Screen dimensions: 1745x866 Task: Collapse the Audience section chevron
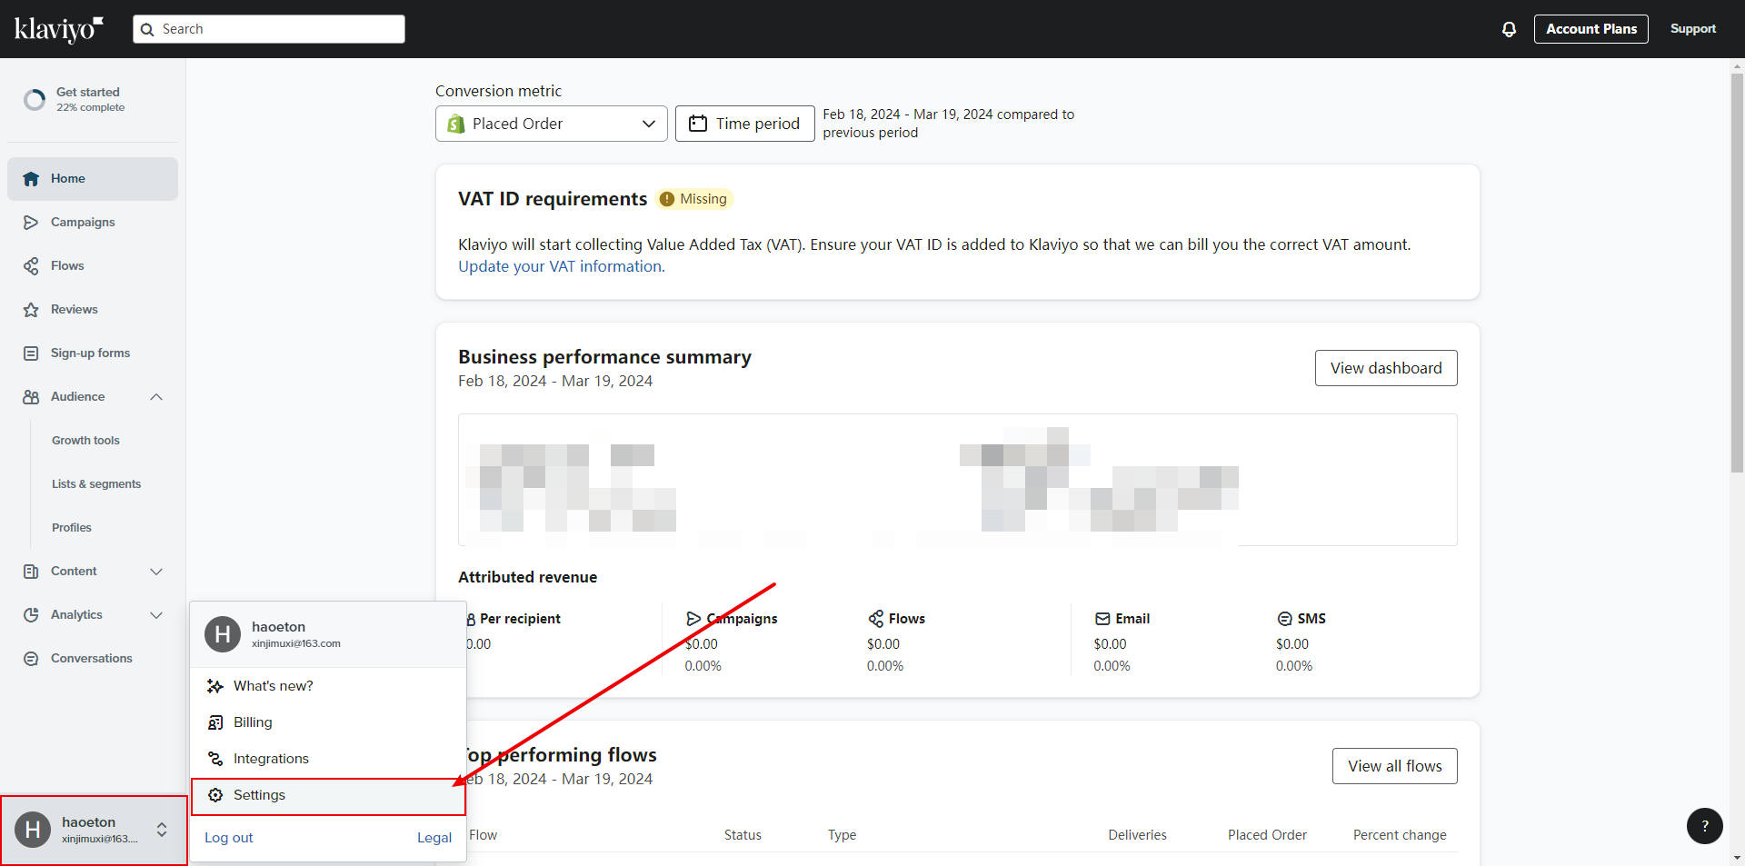point(156,397)
